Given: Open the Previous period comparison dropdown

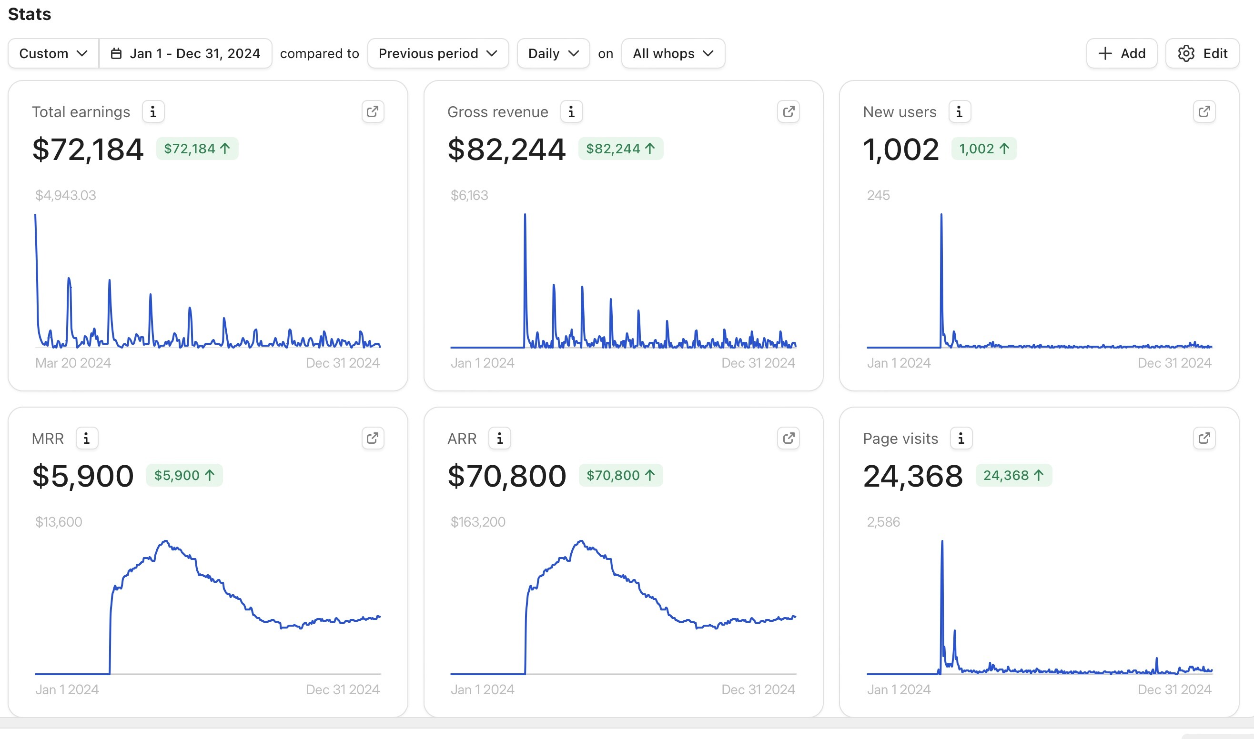Looking at the screenshot, I should tap(438, 53).
